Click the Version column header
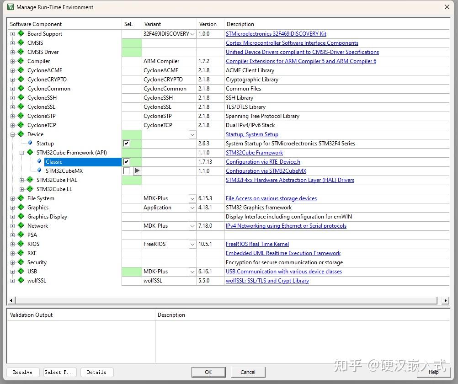Screen dimensions: 458x384 [210, 24]
